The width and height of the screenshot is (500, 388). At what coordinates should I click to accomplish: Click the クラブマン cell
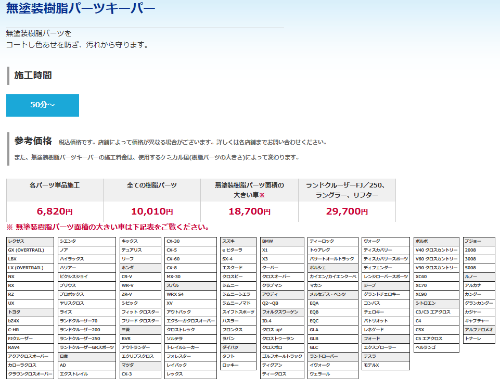click(x=282, y=285)
